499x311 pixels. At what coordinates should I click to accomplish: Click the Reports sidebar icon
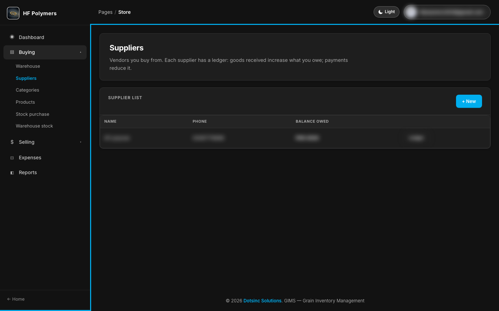[x=12, y=172]
